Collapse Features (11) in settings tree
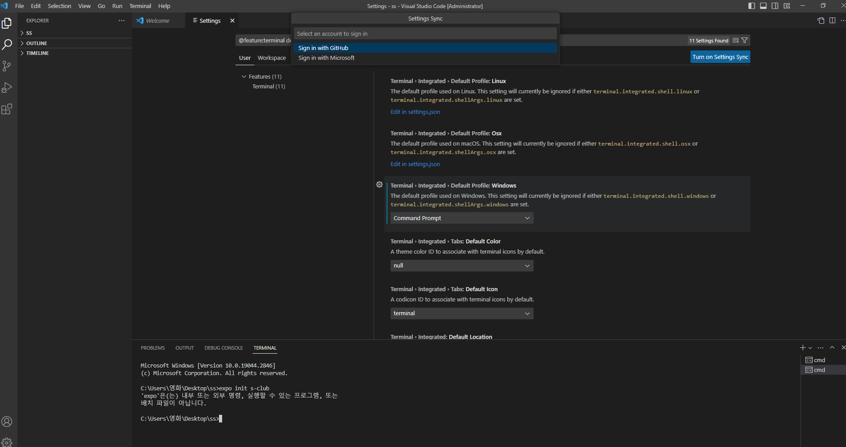 [x=244, y=77]
